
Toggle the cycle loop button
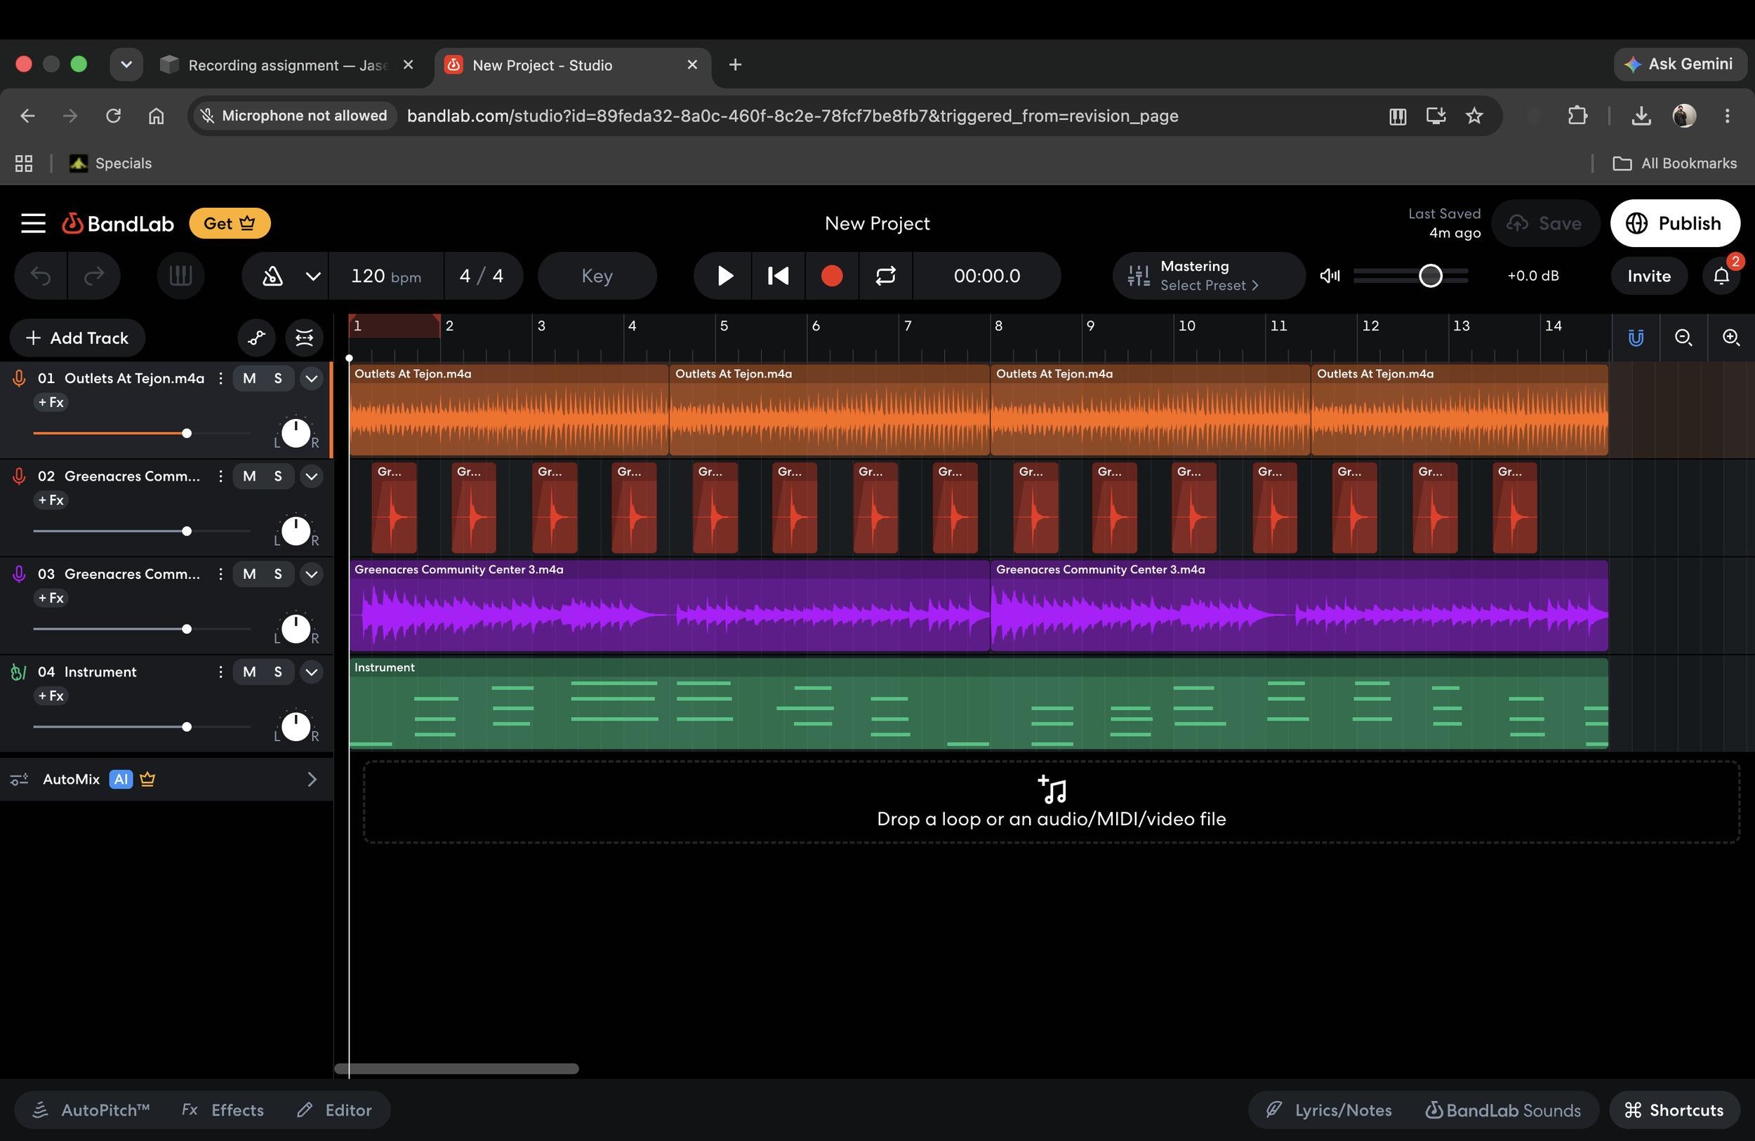tap(886, 276)
